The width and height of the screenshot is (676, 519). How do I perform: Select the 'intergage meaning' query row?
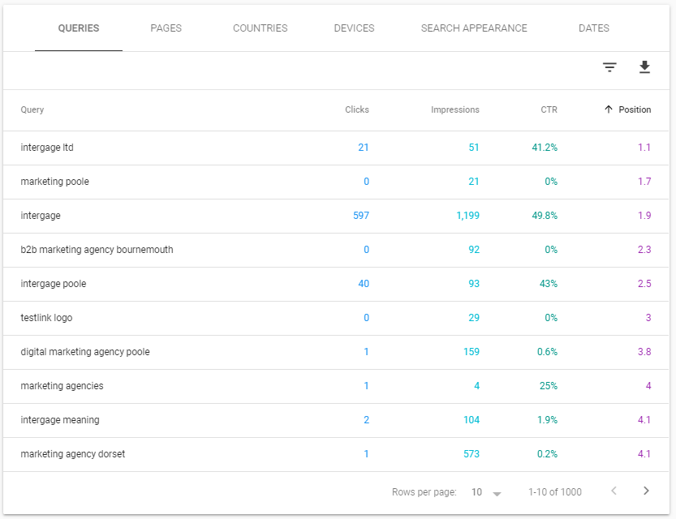(x=336, y=420)
